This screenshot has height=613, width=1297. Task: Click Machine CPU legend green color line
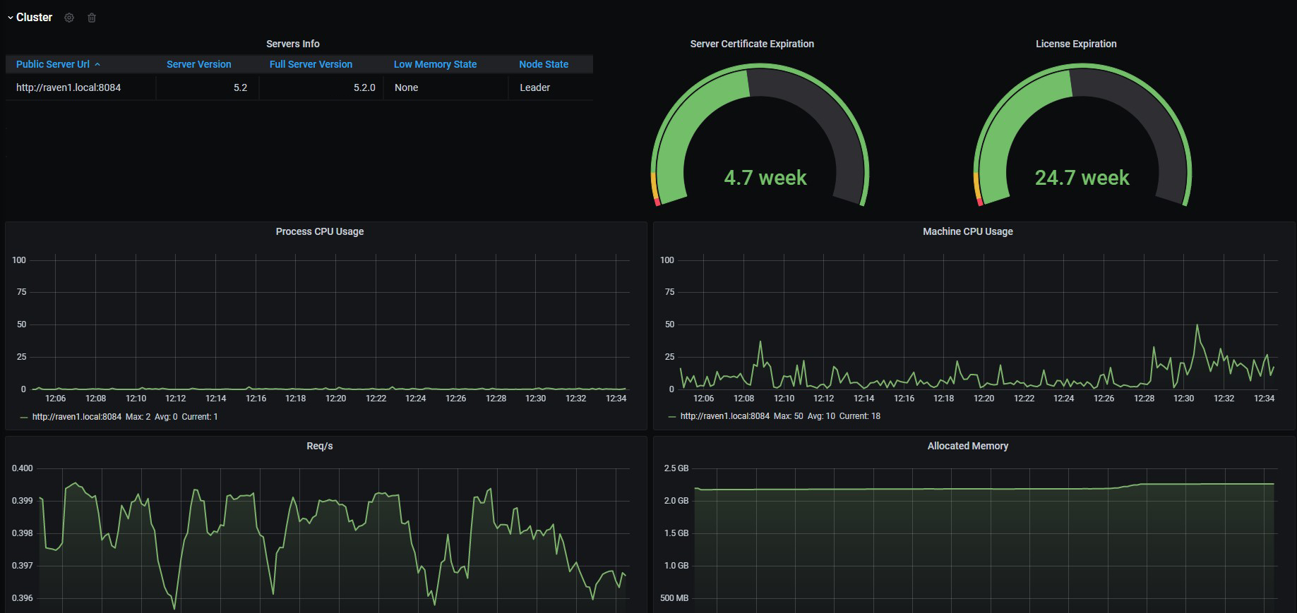click(x=672, y=417)
